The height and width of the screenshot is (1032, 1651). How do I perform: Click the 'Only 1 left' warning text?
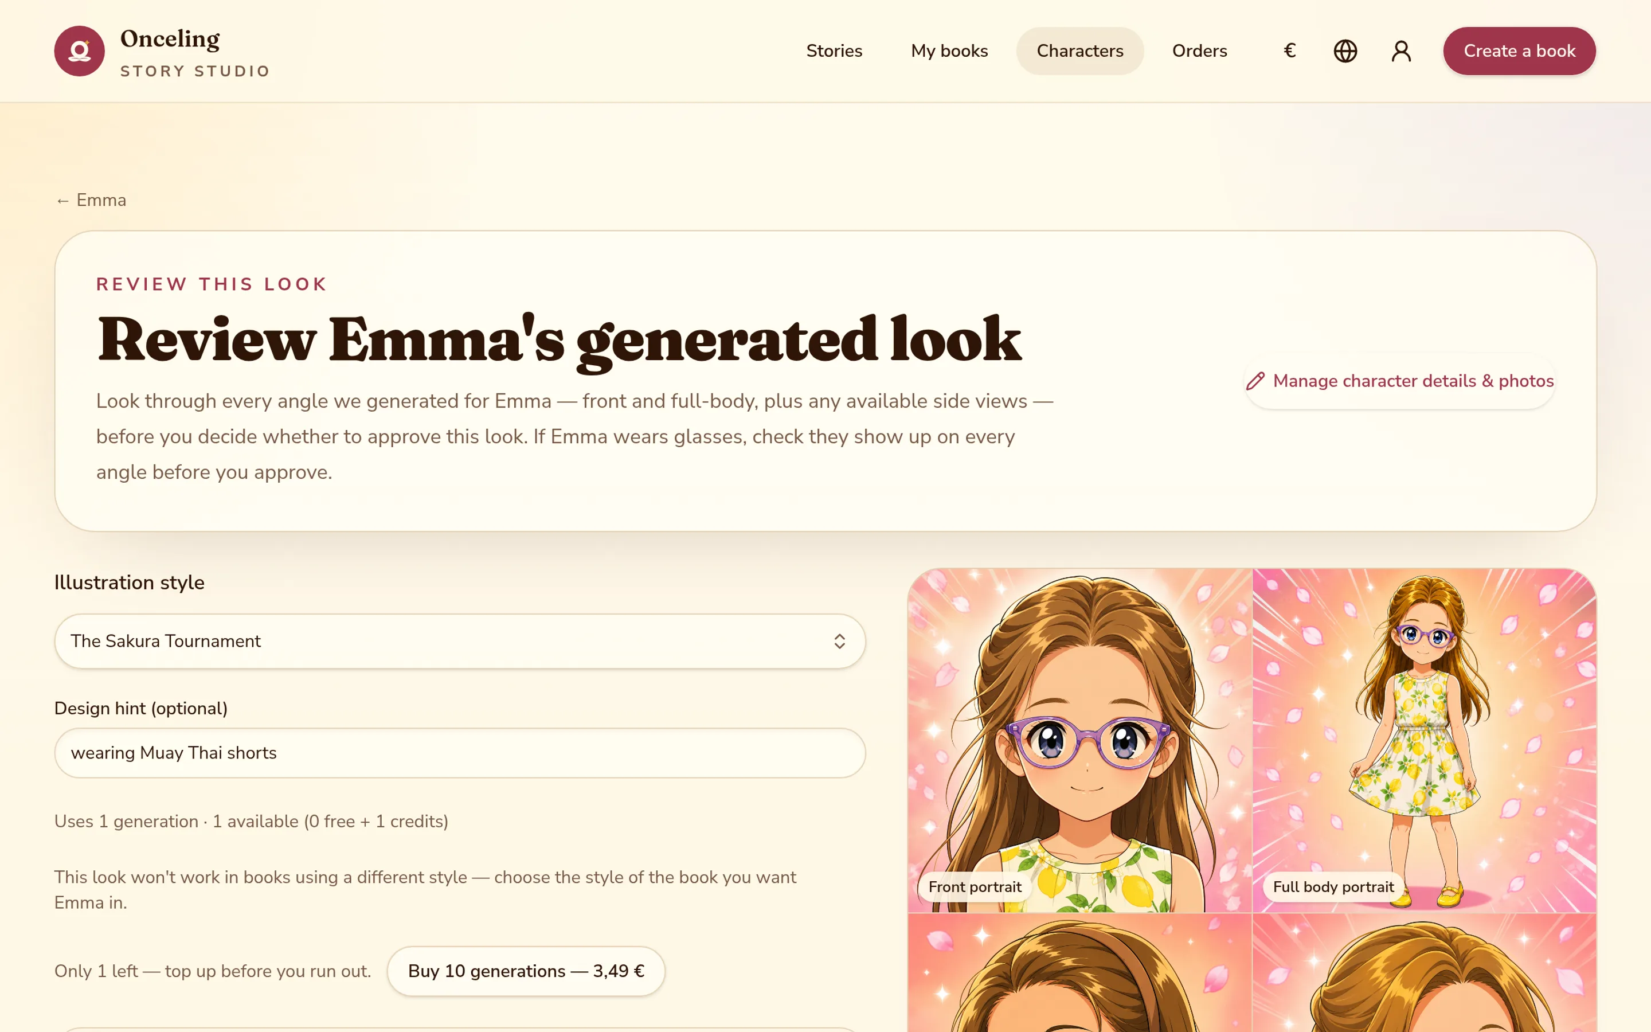(213, 971)
